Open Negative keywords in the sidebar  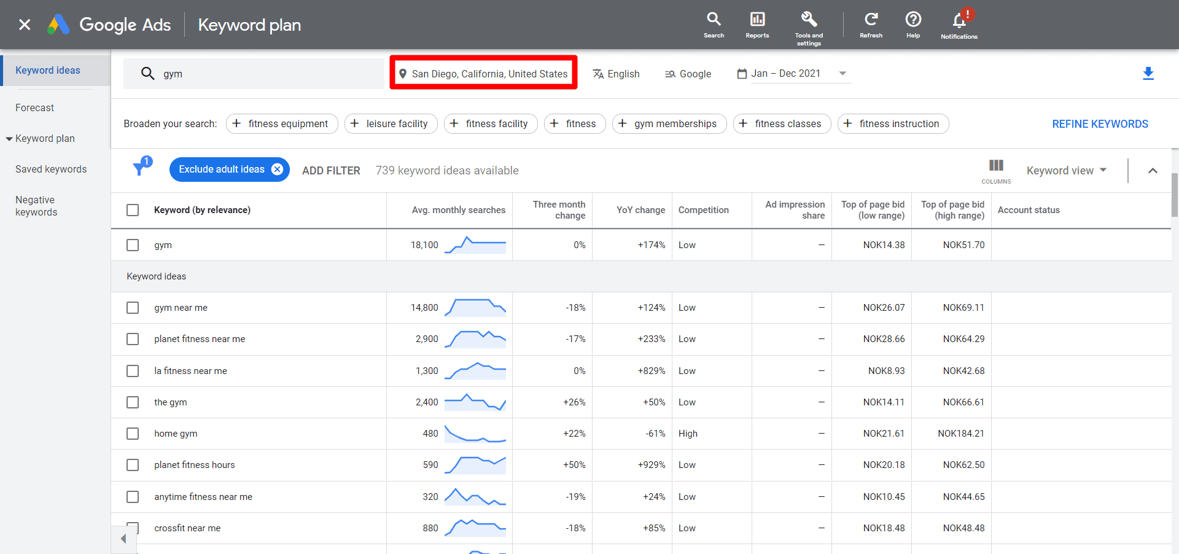point(36,206)
